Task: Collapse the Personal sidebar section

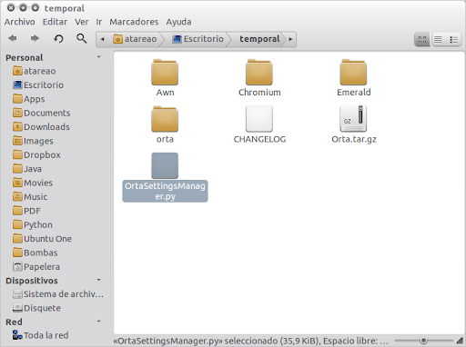Action: (x=98, y=57)
